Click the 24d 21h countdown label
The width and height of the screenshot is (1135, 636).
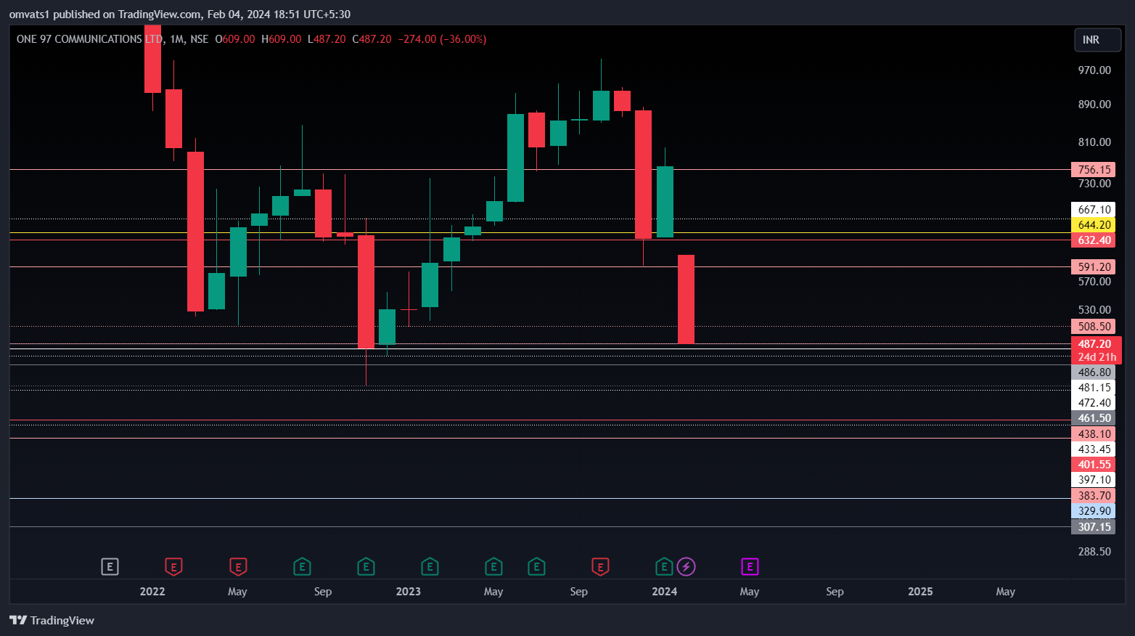1097,357
